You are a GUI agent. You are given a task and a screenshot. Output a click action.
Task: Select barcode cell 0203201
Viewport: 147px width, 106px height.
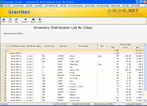pos(63,75)
